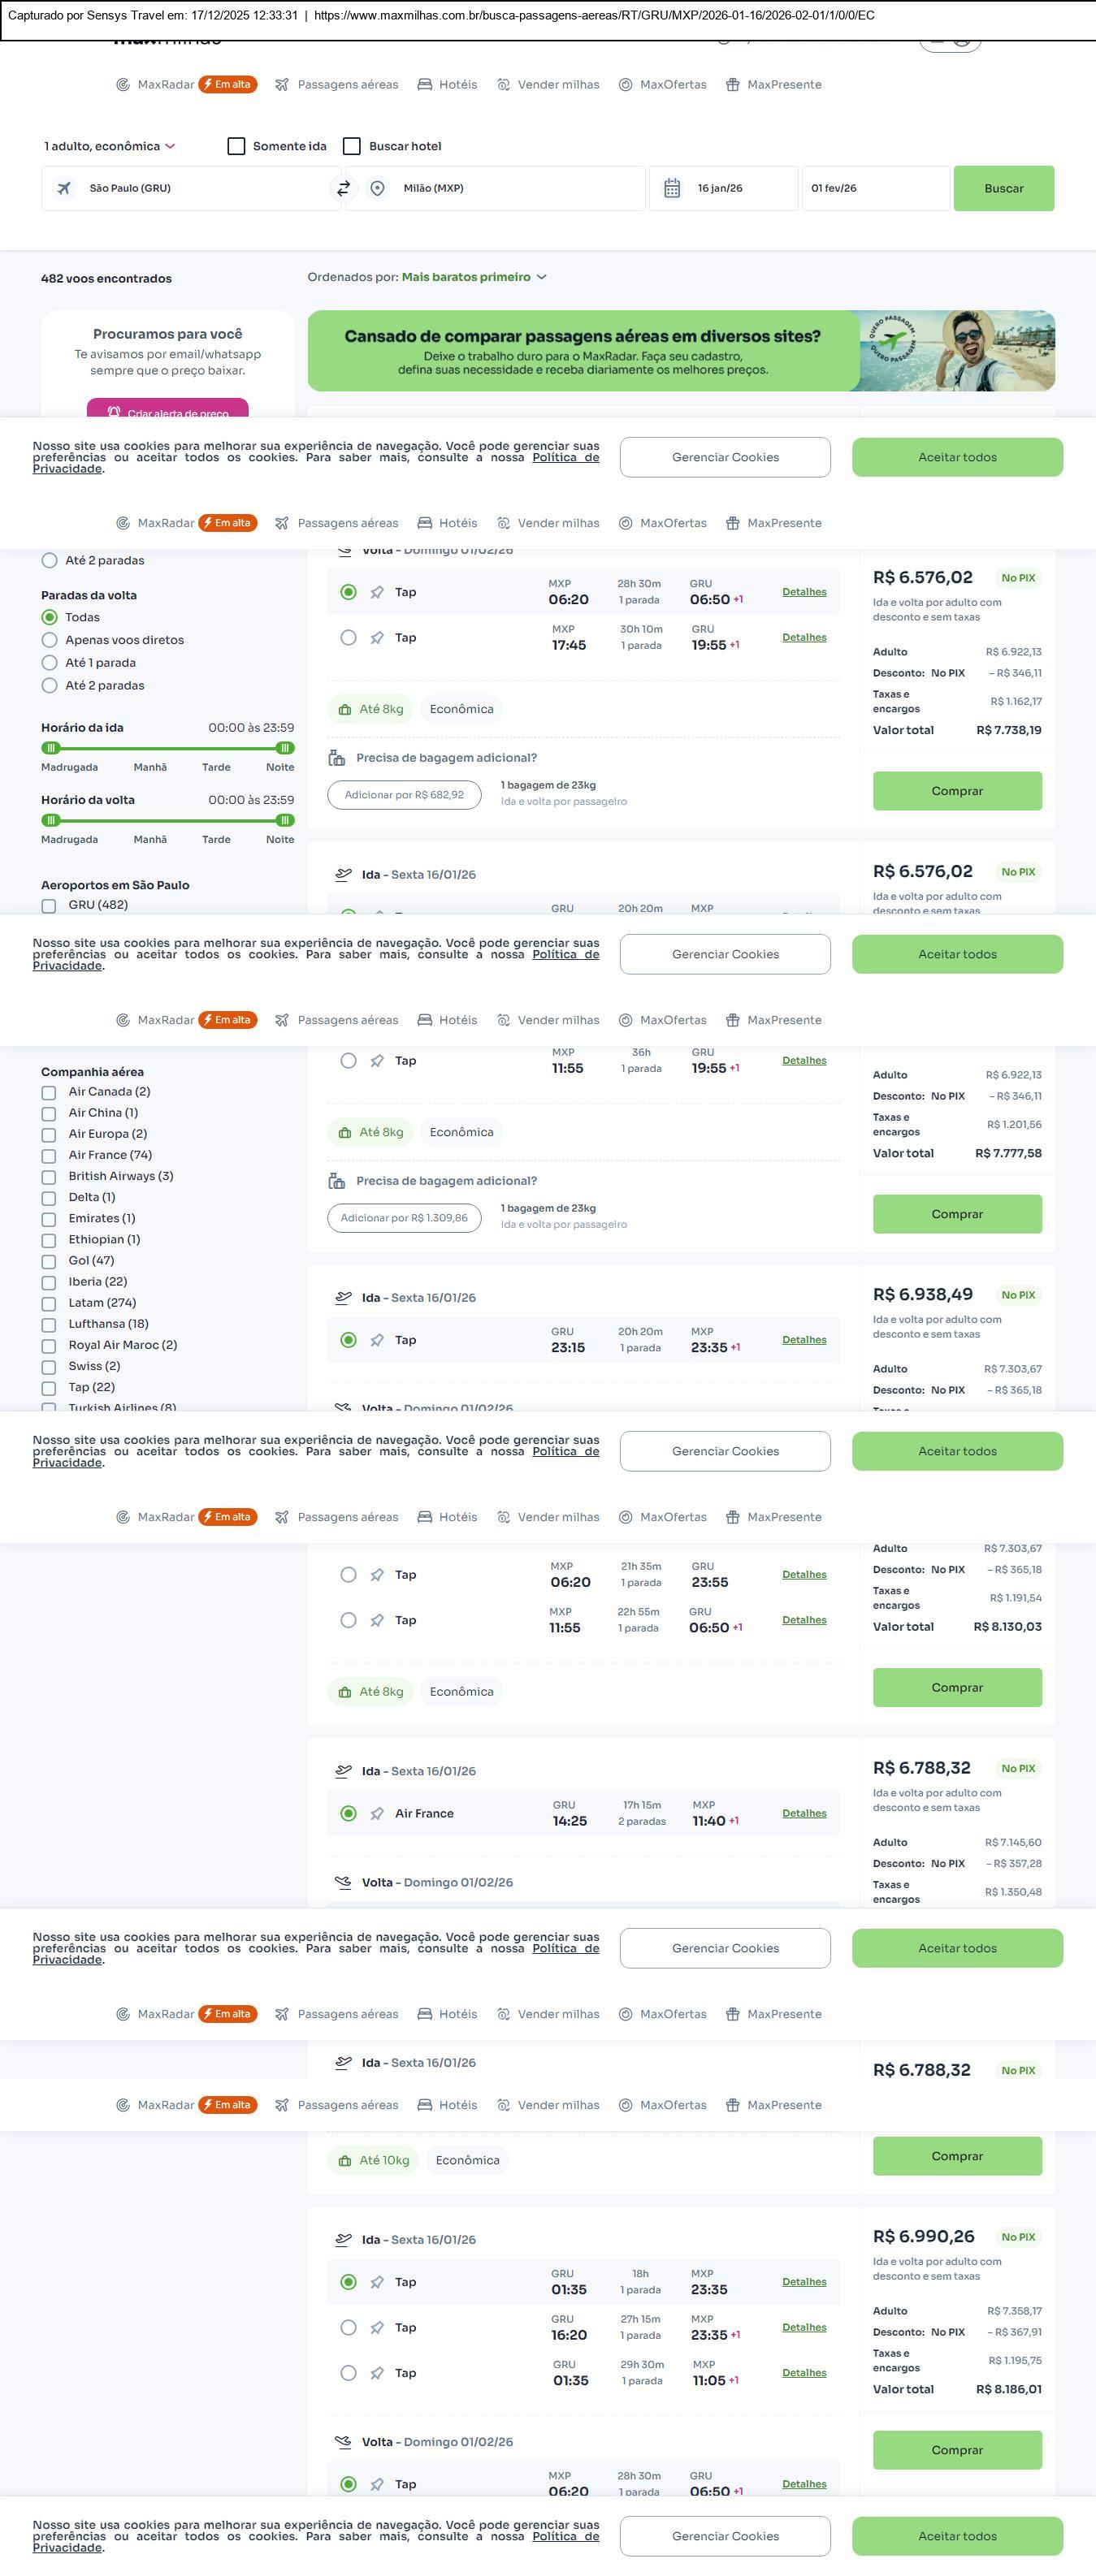This screenshot has height=2576, width=1096.
Task: Open Detalhes for the Air France flight
Action: (804, 1813)
